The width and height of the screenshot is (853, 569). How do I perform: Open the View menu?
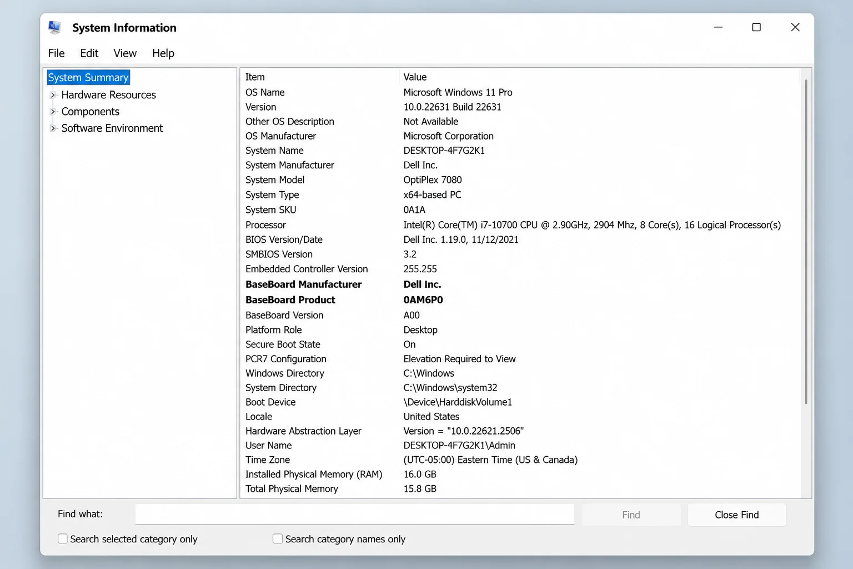(x=125, y=53)
